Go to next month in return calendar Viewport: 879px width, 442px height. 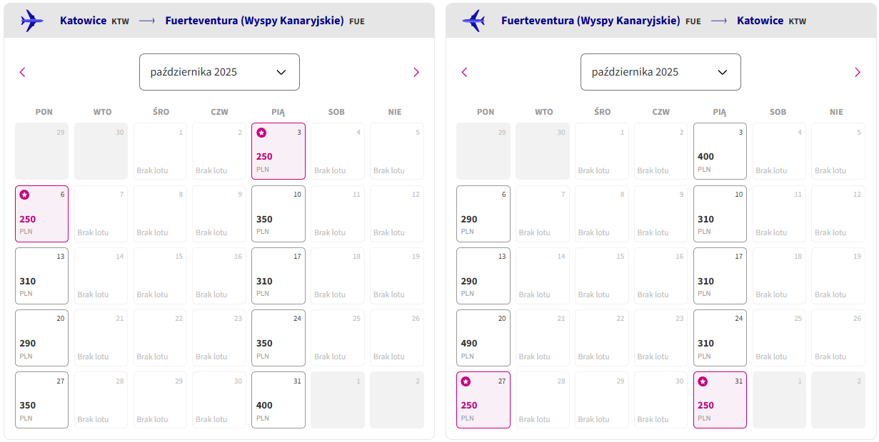point(858,72)
